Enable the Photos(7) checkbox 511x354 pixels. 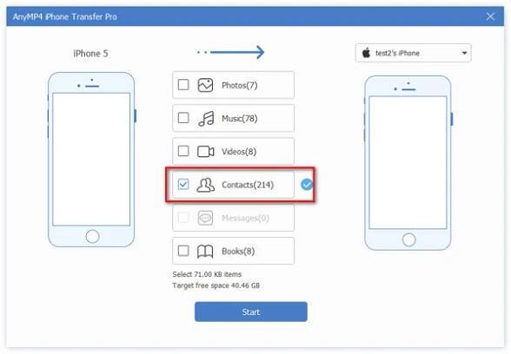coord(183,85)
